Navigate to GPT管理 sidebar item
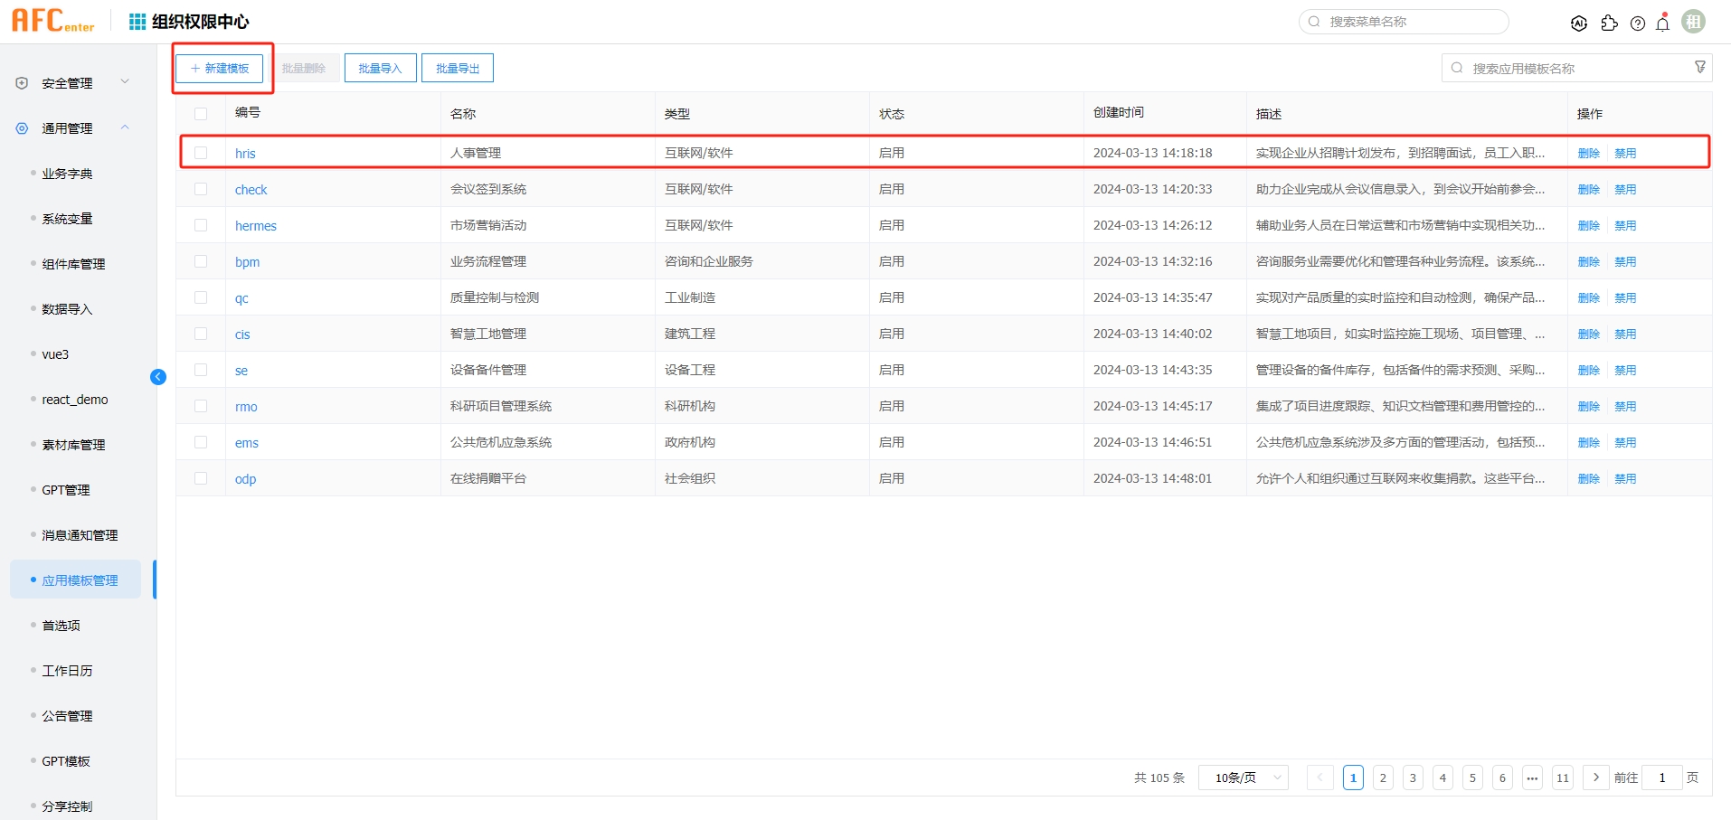The height and width of the screenshot is (820, 1731). pos(66,490)
